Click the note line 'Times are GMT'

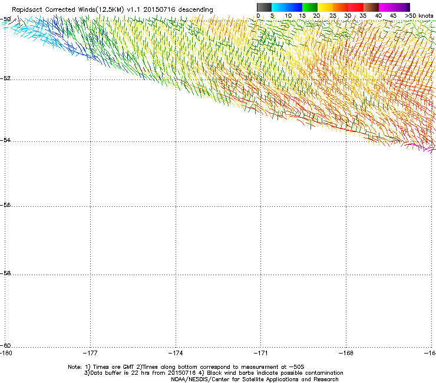[114, 367]
